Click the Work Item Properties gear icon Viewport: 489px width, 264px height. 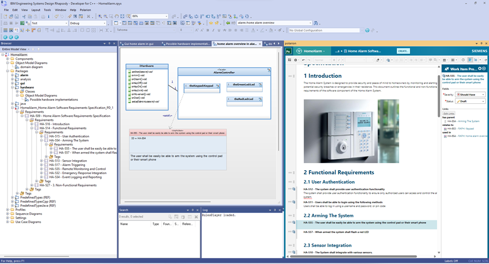pyautogui.click(x=479, y=69)
